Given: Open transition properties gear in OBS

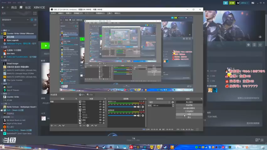Looking at the screenshot, I should [173, 102].
